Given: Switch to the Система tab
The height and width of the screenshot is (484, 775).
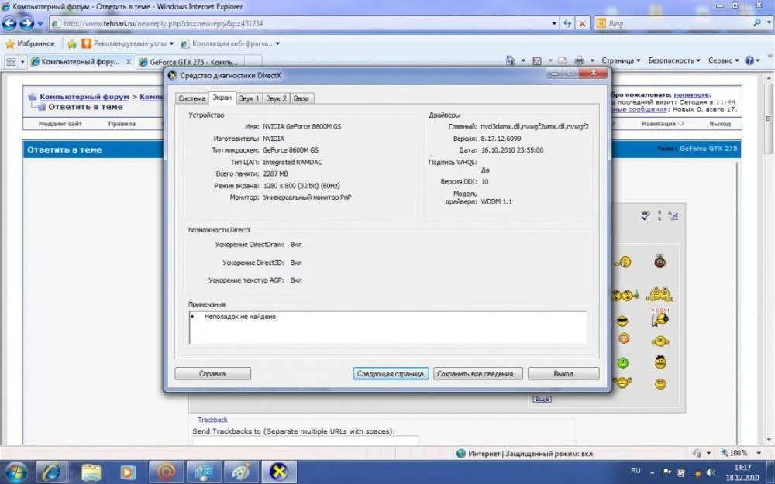Looking at the screenshot, I should pyautogui.click(x=191, y=98).
